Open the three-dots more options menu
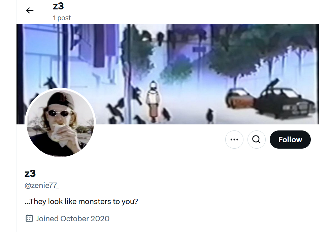The height and width of the screenshot is (232, 332). point(234,140)
